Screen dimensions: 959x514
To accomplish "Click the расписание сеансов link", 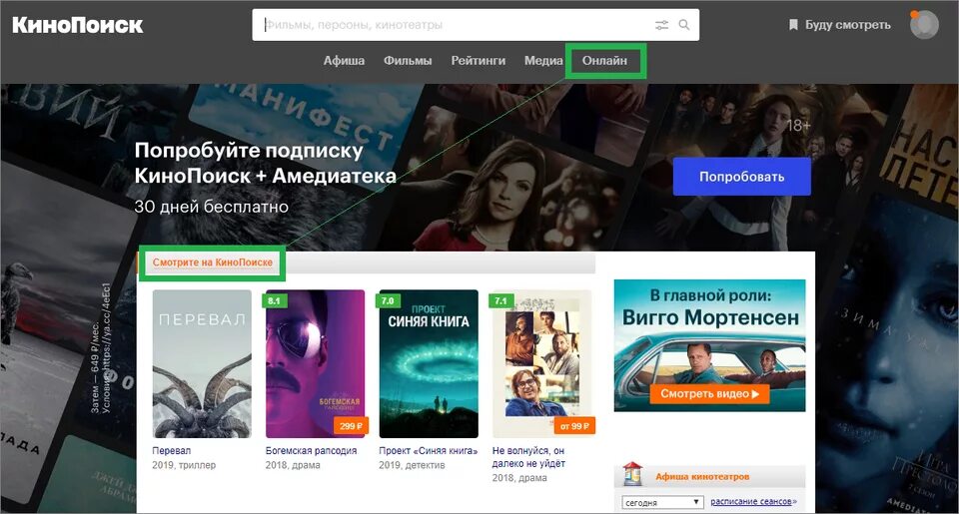I will click(753, 502).
